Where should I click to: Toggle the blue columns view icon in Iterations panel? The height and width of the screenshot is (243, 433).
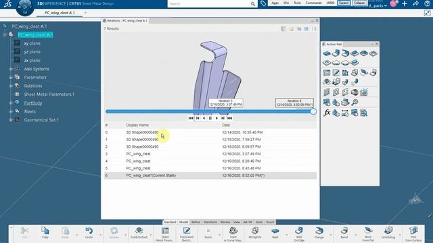tap(306, 28)
